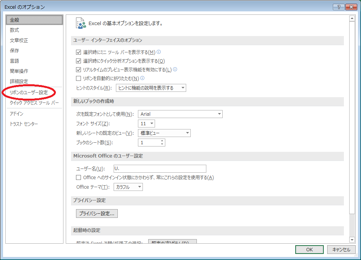Click the ユーザー名 text field
The width and height of the screenshot is (361, 260).
160,169
